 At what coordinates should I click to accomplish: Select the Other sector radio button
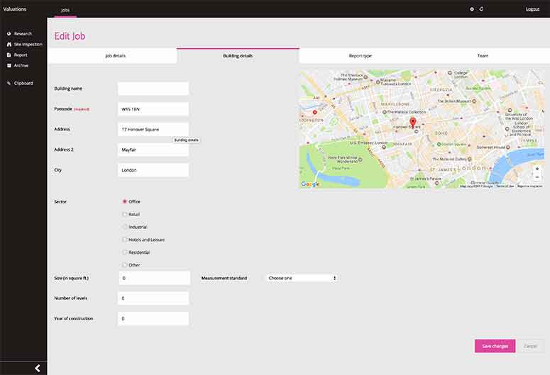tap(124, 265)
